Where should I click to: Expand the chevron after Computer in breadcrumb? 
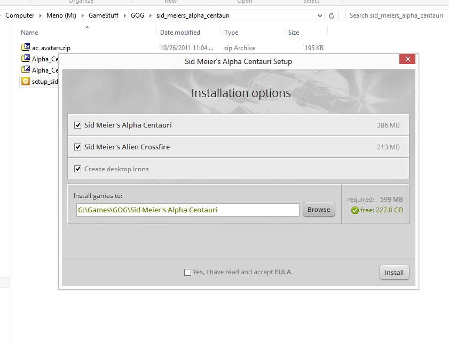[x=41, y=16]
